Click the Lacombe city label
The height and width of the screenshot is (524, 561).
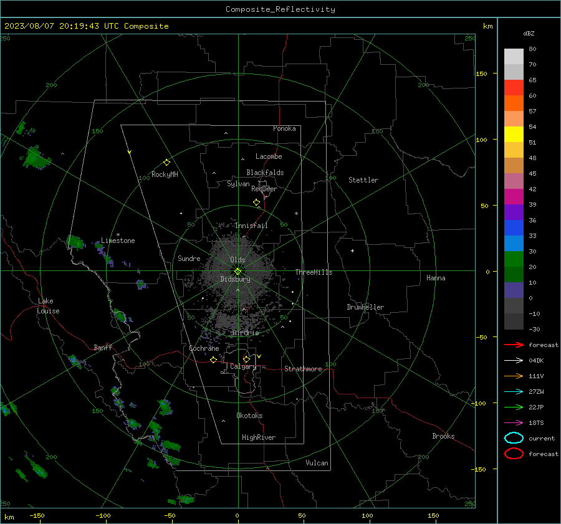(269, 156)
